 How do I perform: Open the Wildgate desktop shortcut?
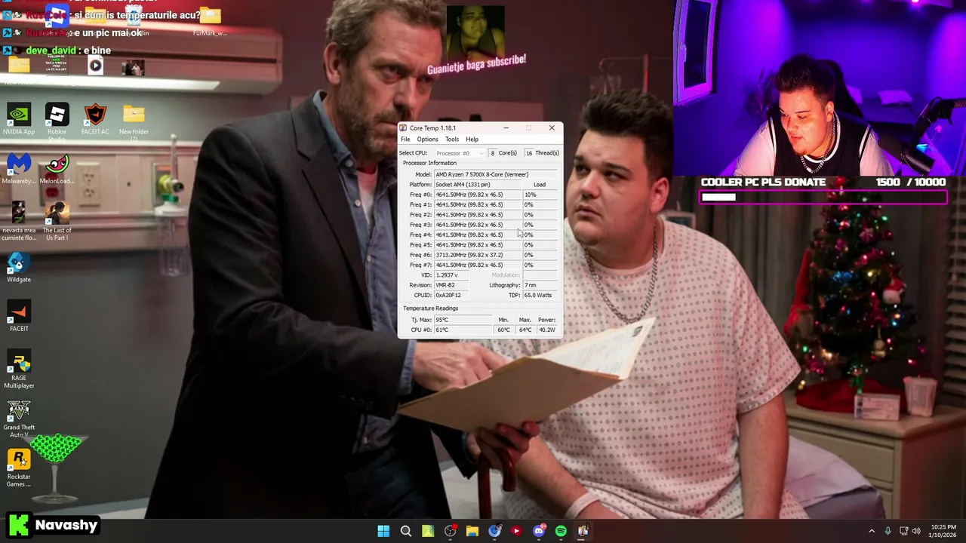click(x=19, y=267)
